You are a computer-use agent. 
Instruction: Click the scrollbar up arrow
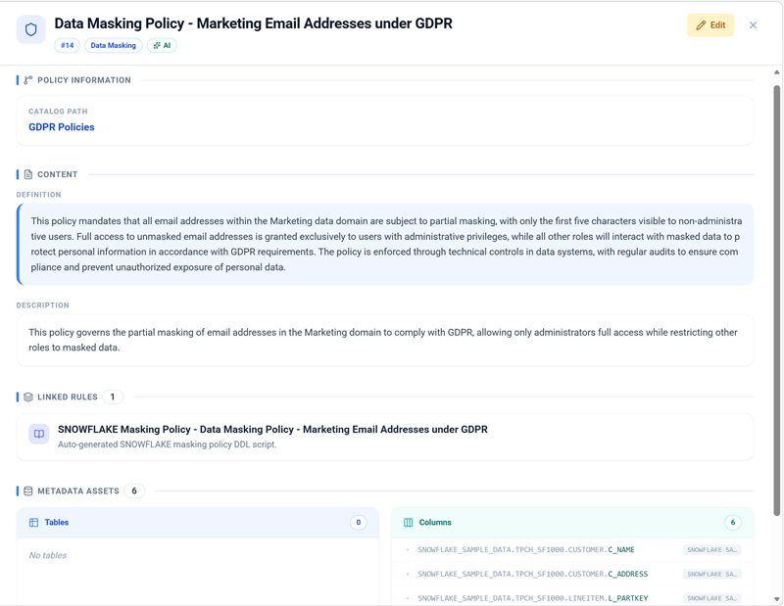pos(776,72)
